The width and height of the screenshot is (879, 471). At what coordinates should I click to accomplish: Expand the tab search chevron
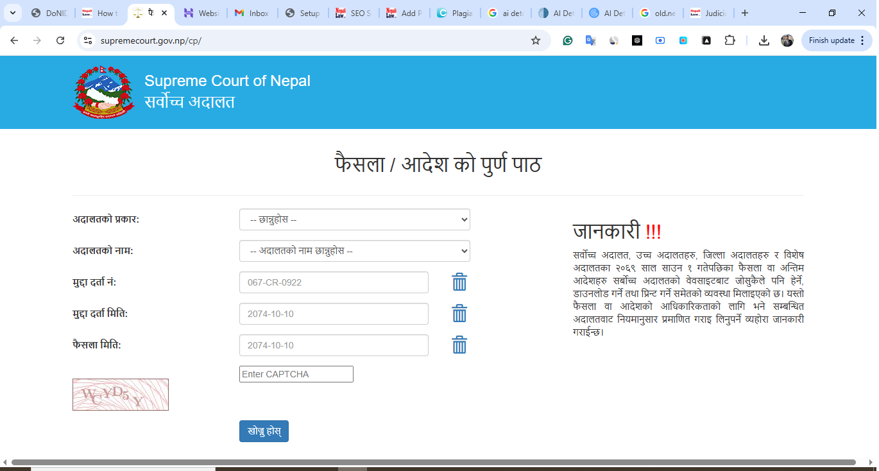point(12,13)
